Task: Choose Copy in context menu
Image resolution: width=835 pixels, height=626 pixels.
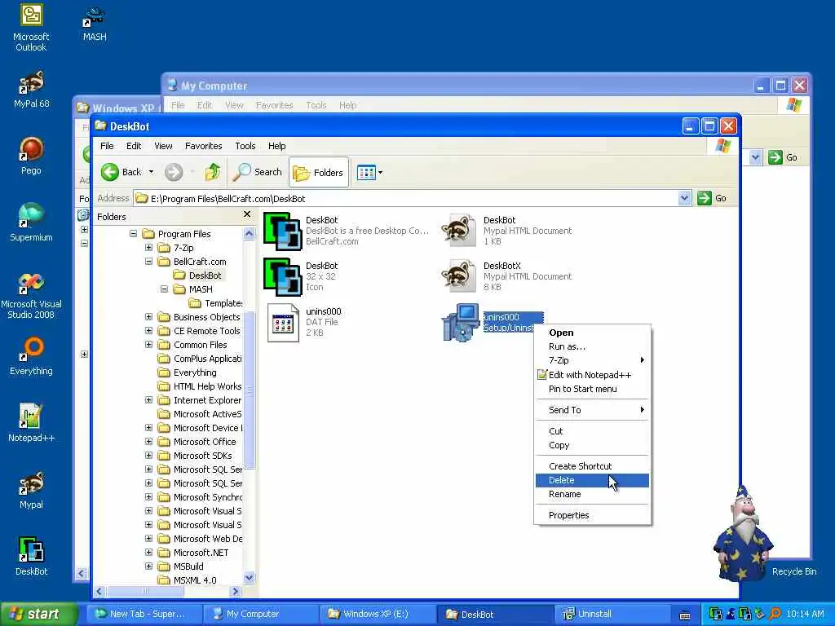Action: [592, 445]
